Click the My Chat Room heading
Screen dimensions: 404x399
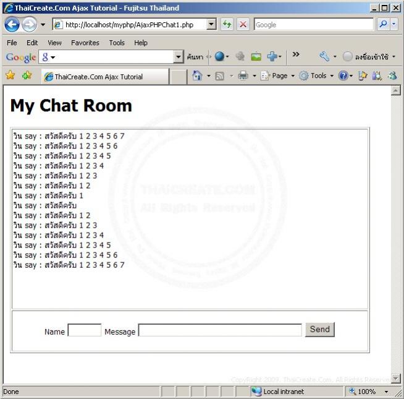point(71,106)
